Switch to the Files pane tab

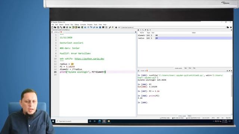[194, 68]
